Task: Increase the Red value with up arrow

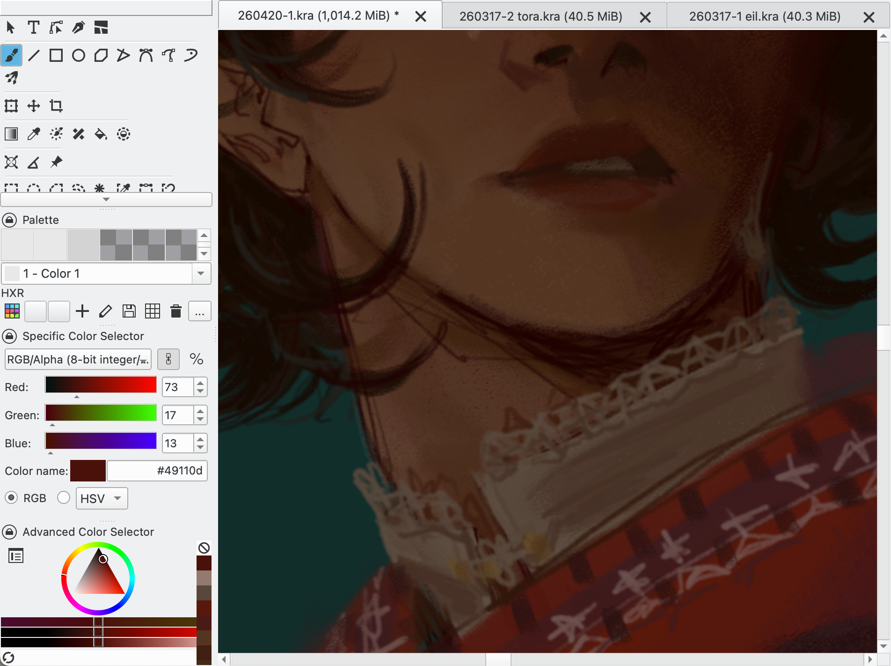Action: click(x=200, y=383)
